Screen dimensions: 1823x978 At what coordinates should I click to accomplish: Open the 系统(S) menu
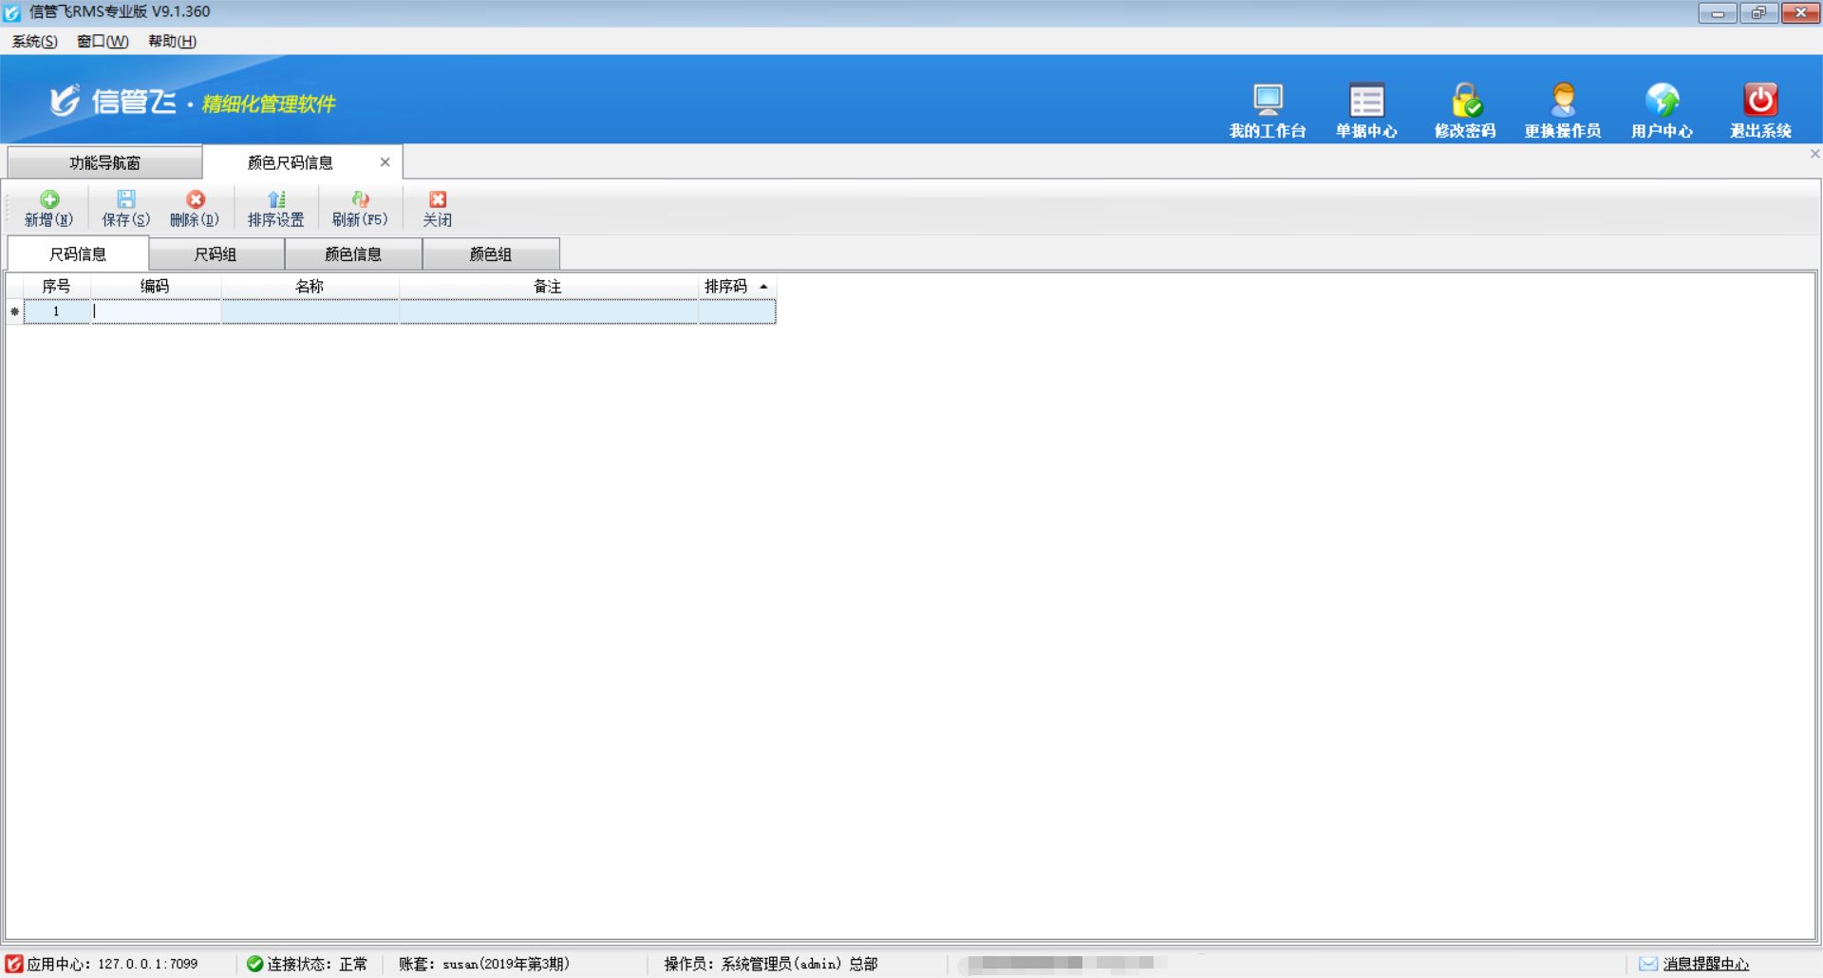(34, 41)
